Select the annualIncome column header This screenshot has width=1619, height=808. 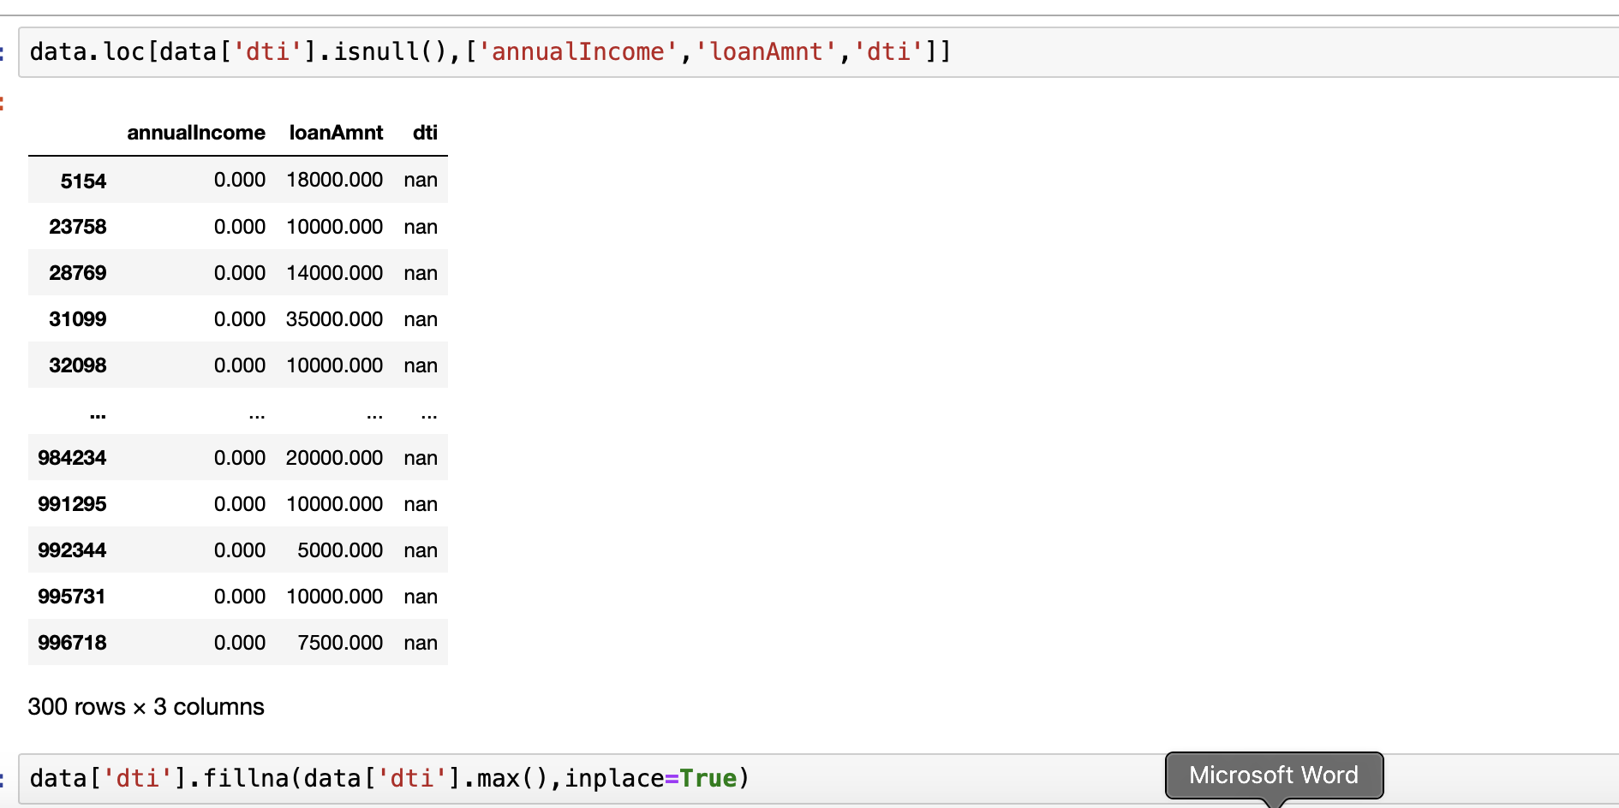pos(196,133)
